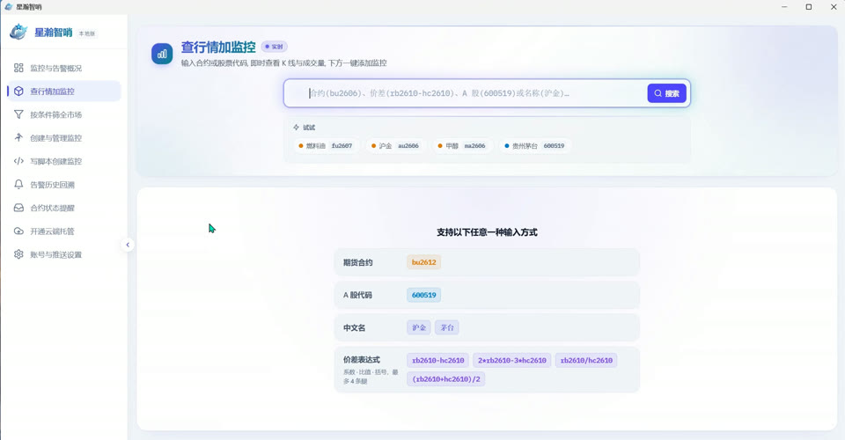Select the 查行情加监控 sidebar item
The image size is (845, 440).
tap(64, 91)
